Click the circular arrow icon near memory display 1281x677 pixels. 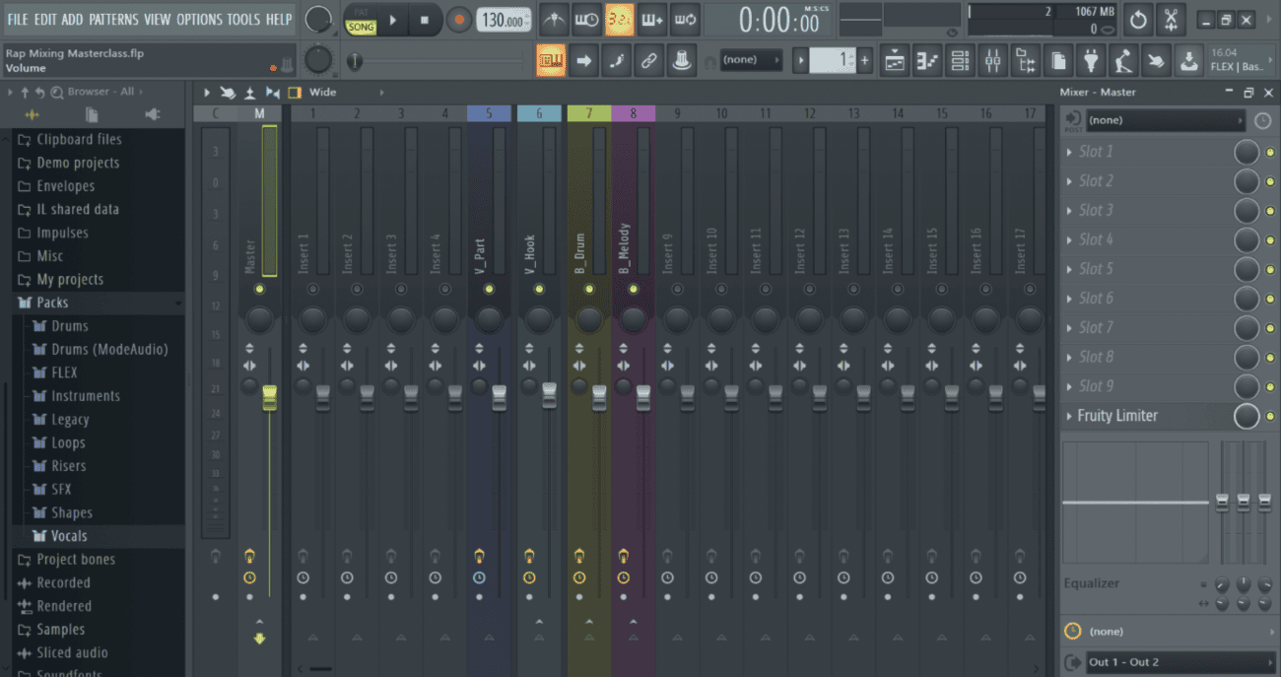[x=1138, y=20]
